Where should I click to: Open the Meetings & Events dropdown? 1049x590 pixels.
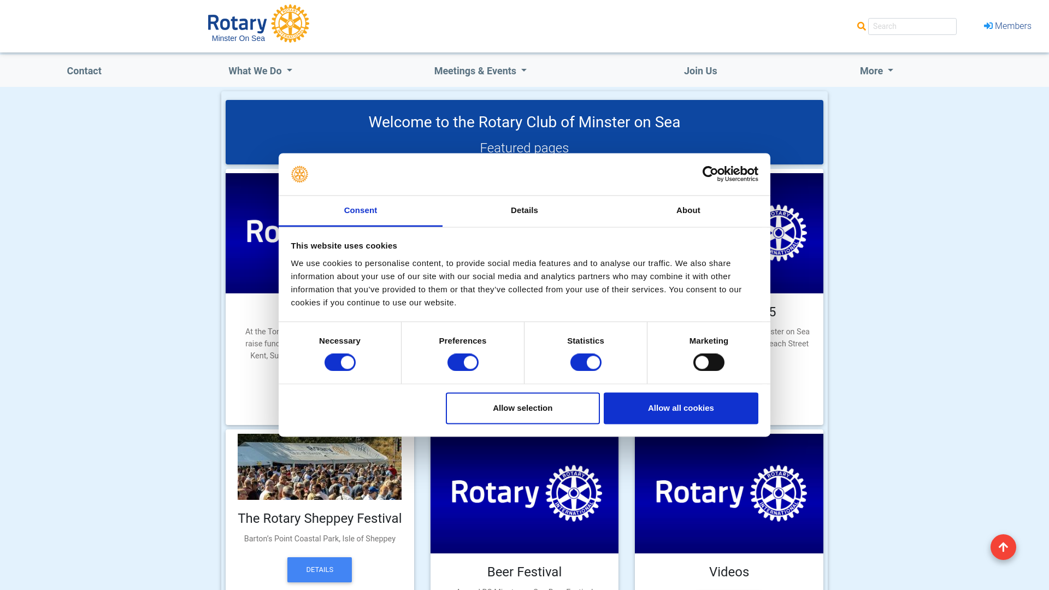point(480,71)
